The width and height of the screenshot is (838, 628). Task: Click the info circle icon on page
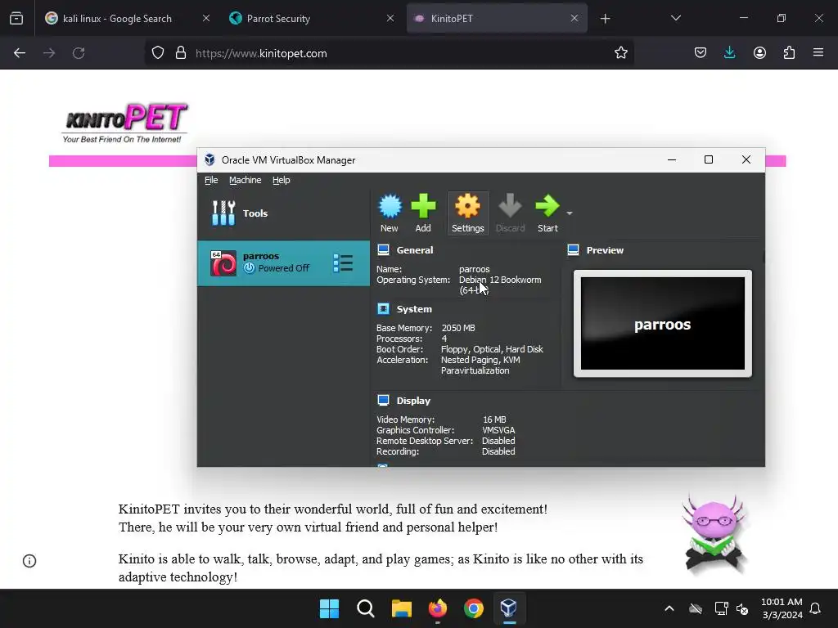[x=29, y=561]
